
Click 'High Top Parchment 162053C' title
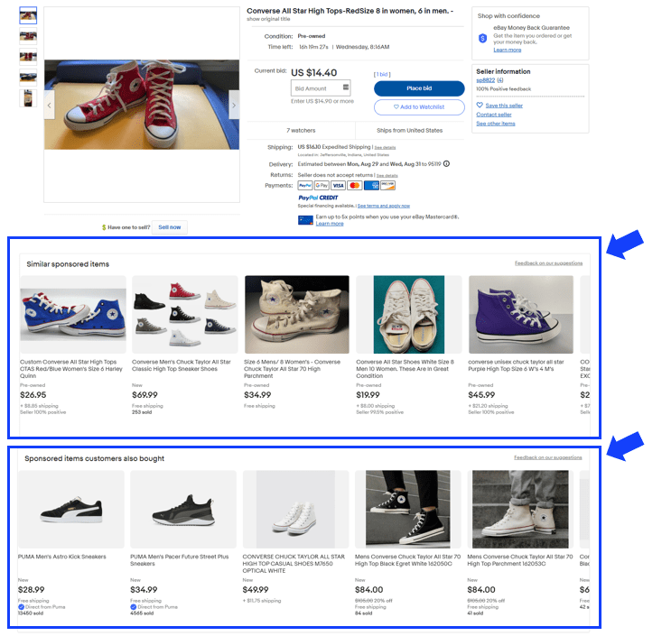click(x=520, y=560)
